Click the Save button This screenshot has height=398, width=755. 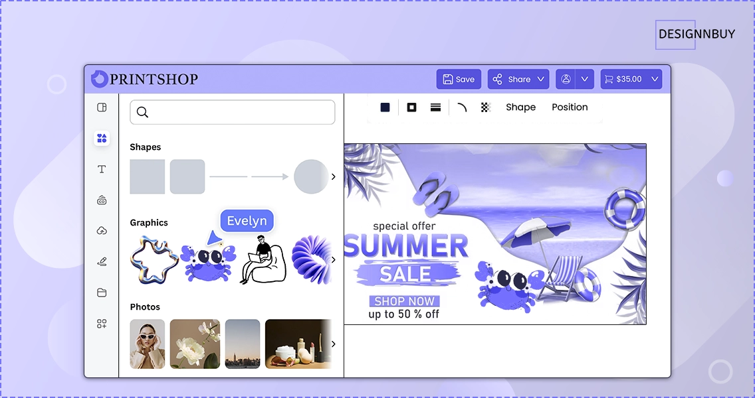point(459,79)
